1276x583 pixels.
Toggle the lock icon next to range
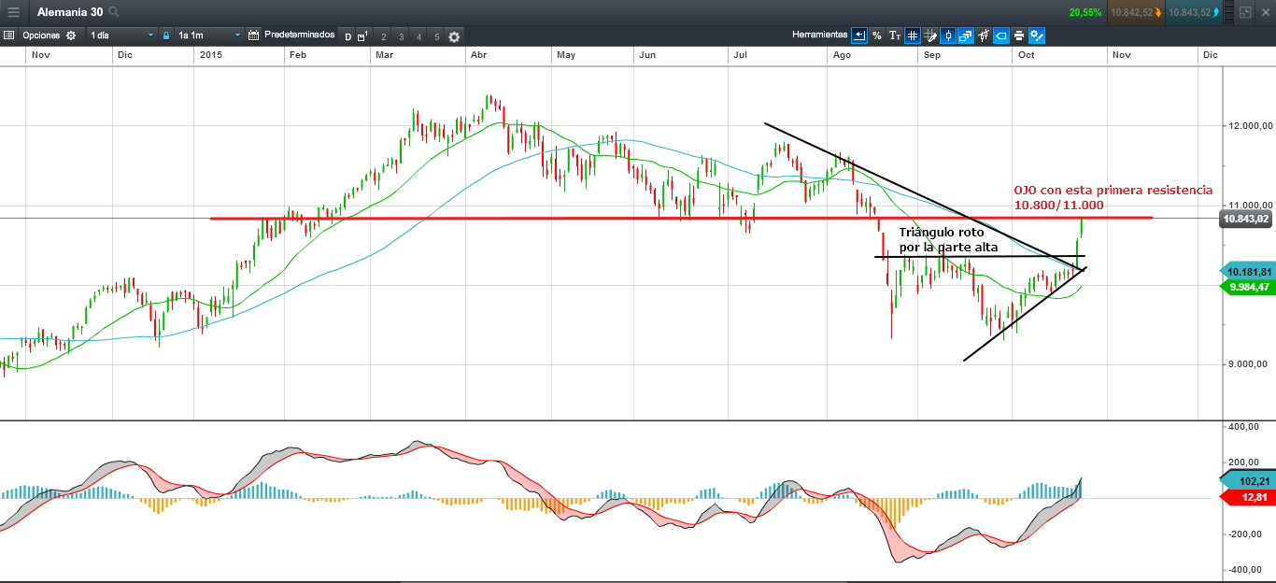click(x=166, y=36)
